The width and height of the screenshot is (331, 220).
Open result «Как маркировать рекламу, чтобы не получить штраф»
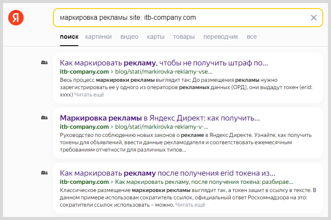pos(164,63)
